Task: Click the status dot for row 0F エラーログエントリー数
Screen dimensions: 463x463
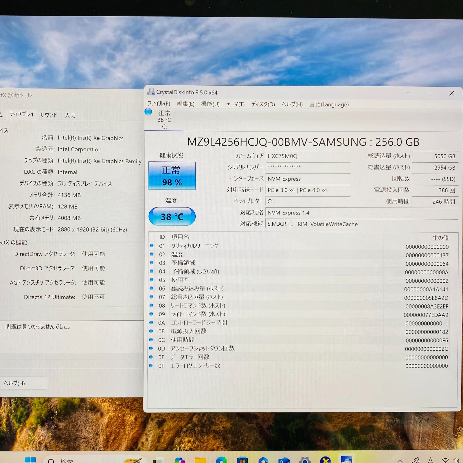Action: tap(151, 365)
